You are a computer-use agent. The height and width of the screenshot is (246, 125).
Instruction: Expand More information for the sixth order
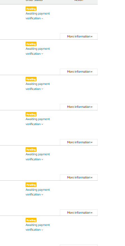pos(79,212)
